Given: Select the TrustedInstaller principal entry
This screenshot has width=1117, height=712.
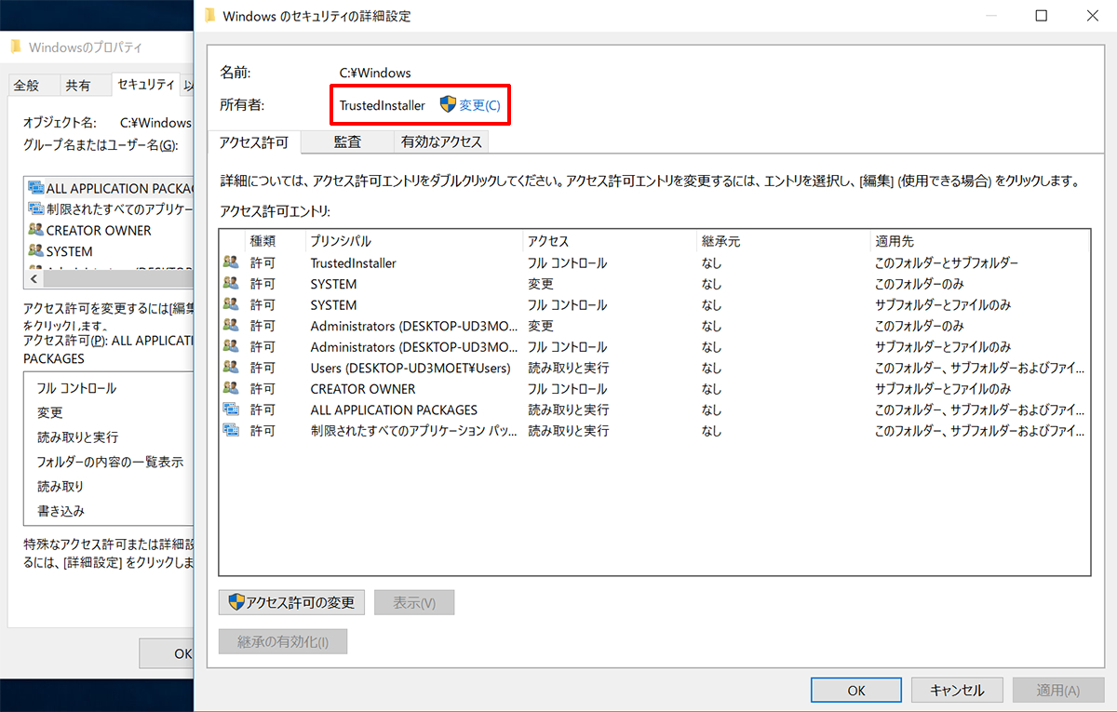Looking at the screenshot, I should [x=353, y=262].
